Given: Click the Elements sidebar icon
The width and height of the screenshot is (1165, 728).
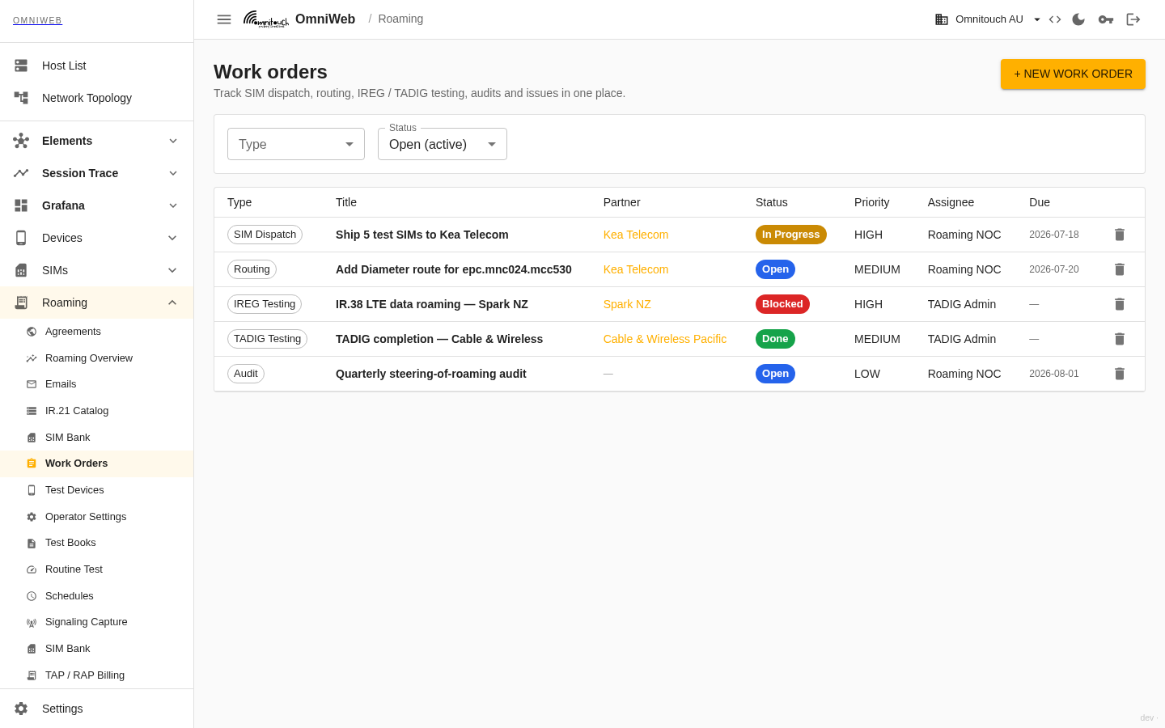Looking at the screenshot, I should tap(21, 141).
